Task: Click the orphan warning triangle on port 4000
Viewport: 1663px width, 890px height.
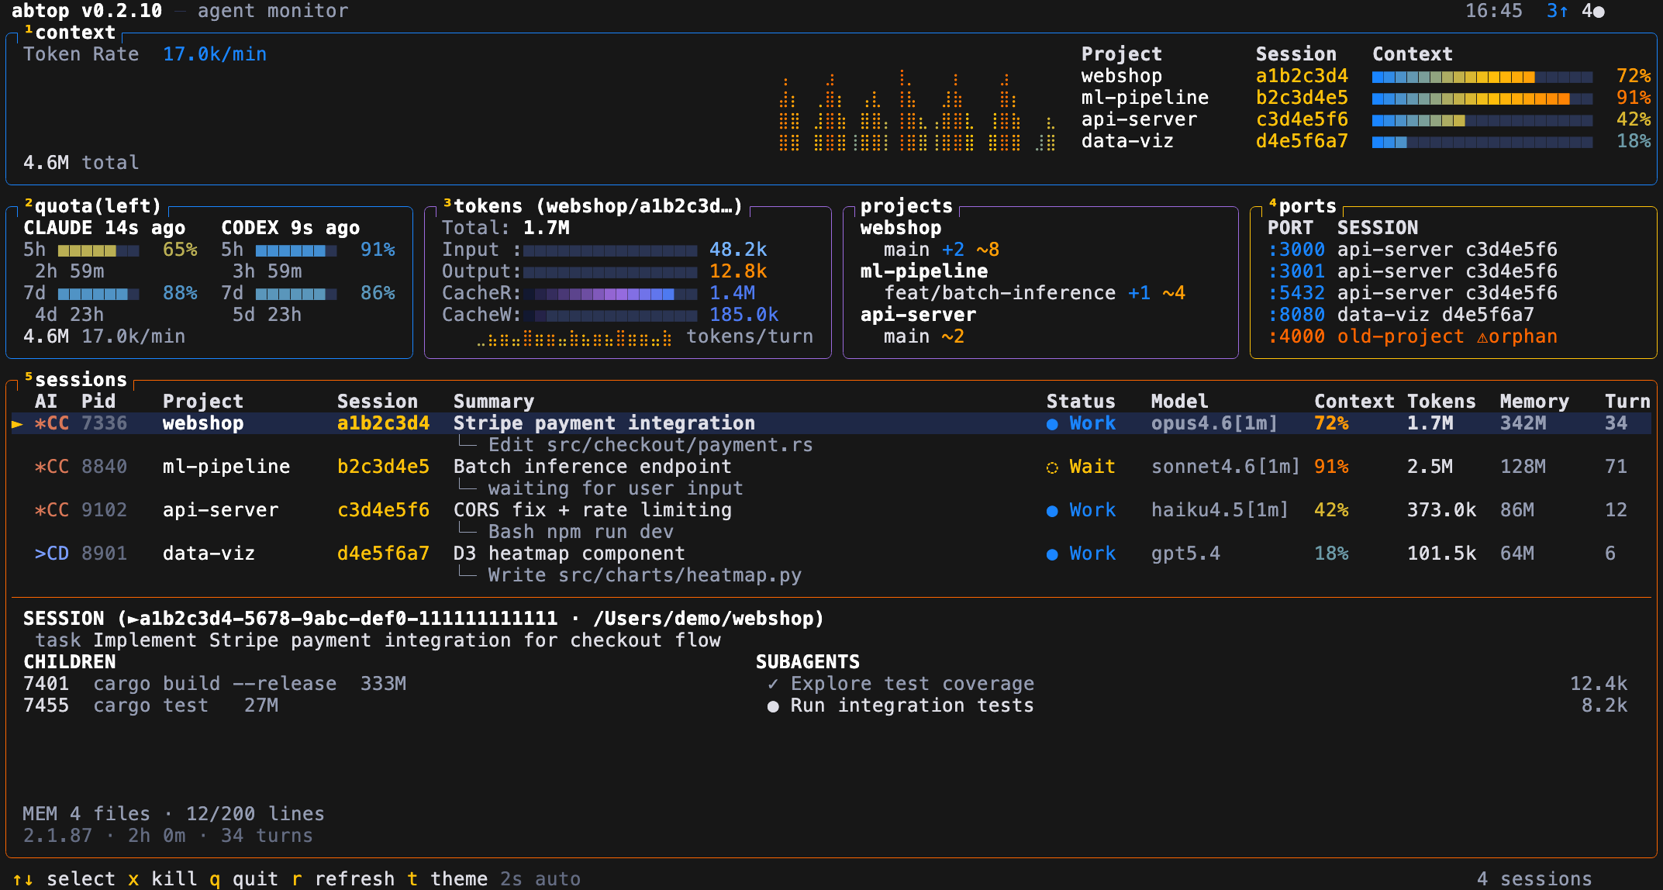Action: tap(1482, 337)
